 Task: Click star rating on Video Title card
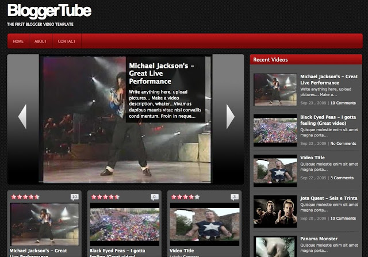[185, 197]
